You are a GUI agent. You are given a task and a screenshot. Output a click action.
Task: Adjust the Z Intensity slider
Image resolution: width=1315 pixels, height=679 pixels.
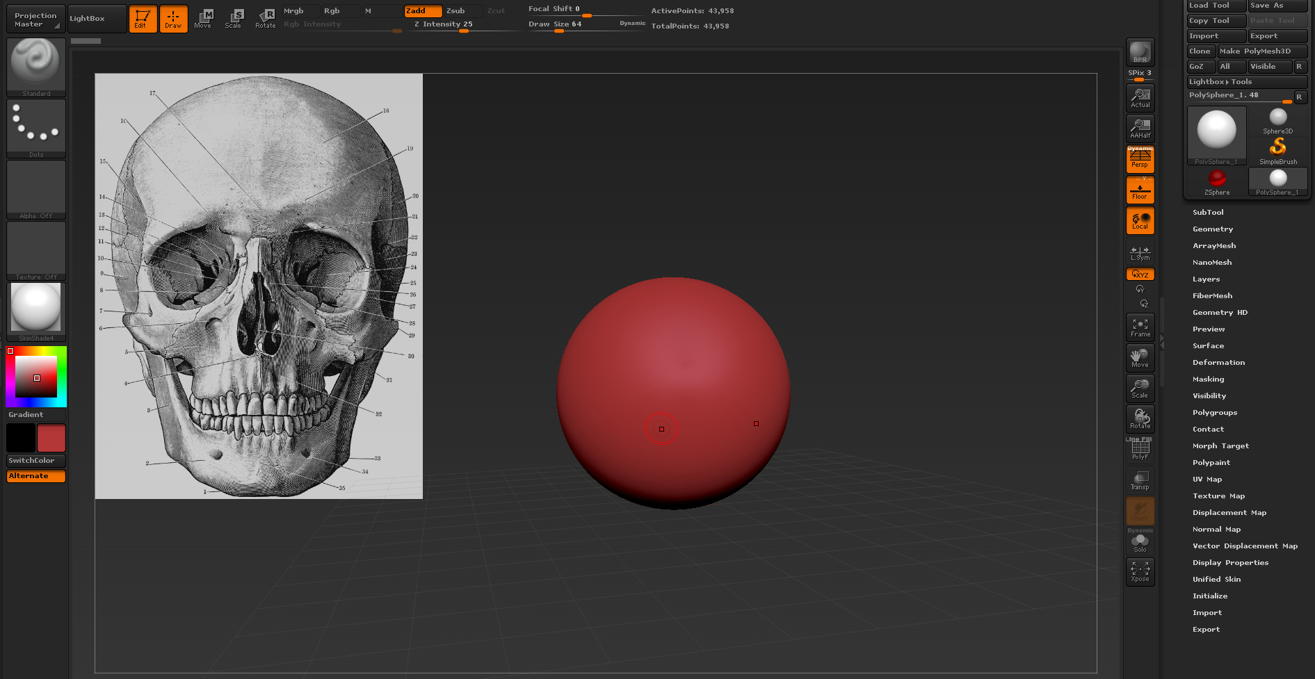(462, 25)
